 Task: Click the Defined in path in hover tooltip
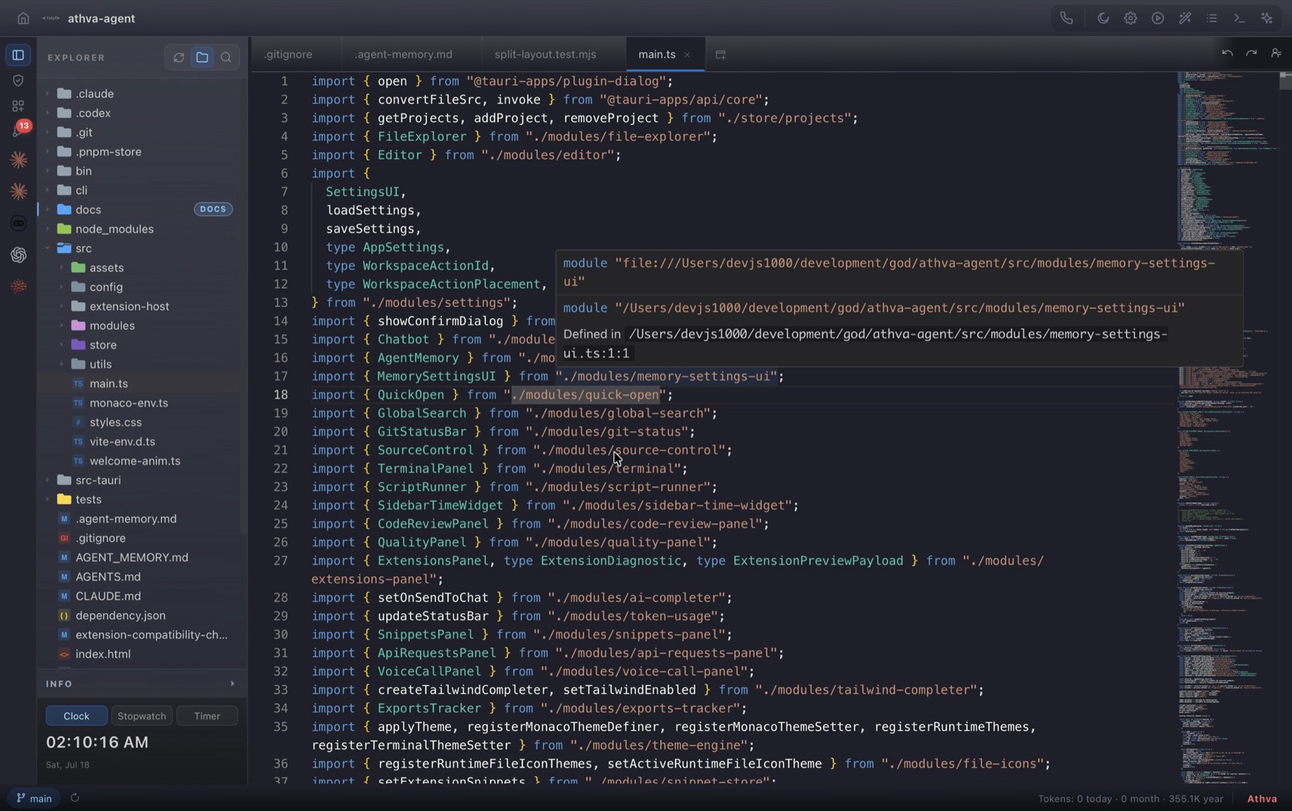pos(865,344)
